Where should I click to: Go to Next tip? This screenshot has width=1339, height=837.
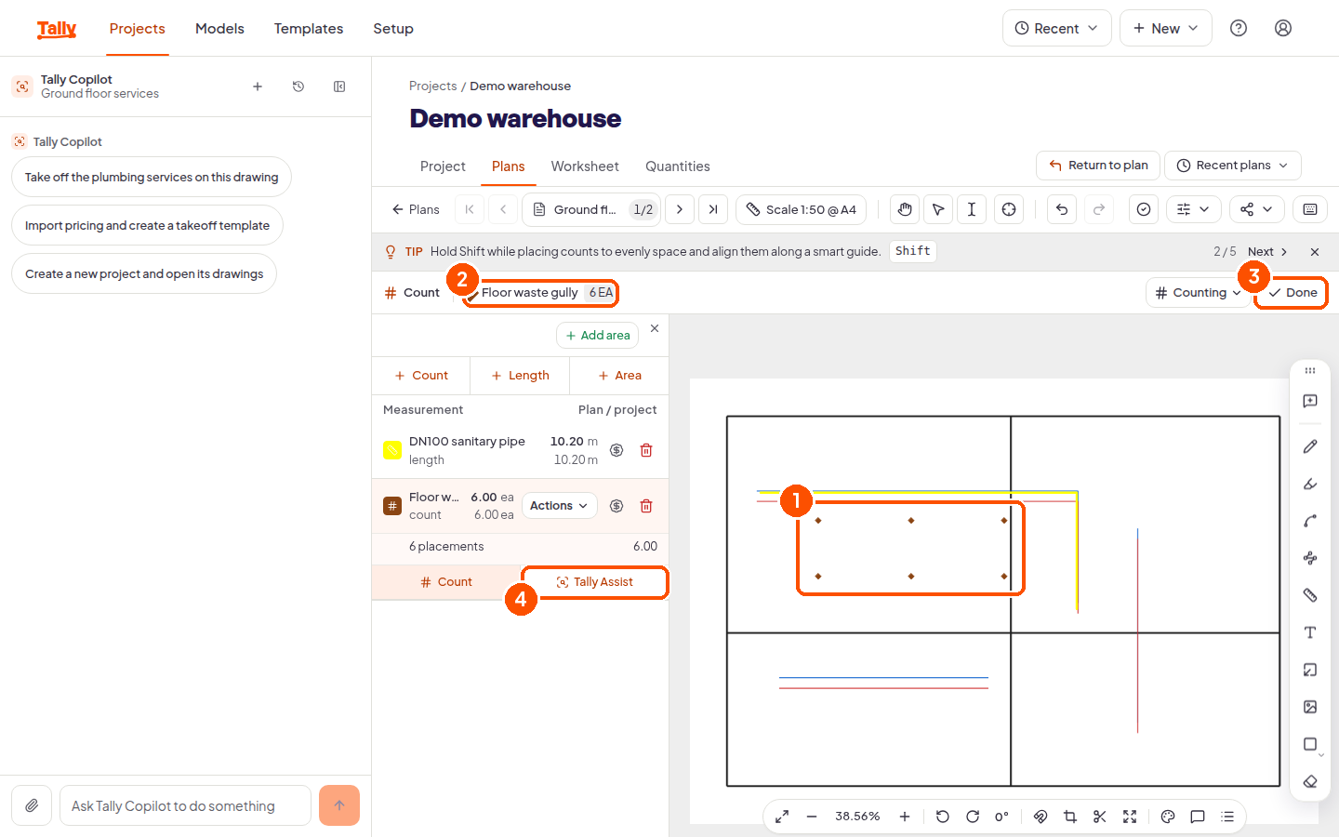coord(1267,252)
